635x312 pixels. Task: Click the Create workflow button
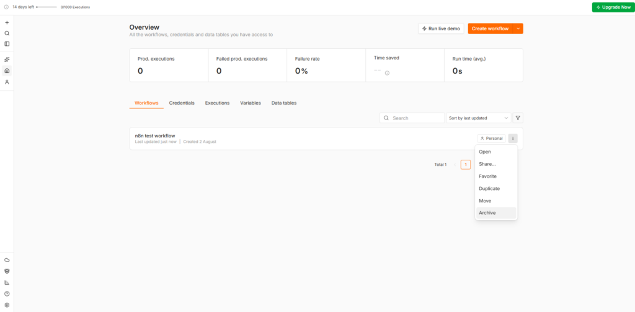[490, 28]
